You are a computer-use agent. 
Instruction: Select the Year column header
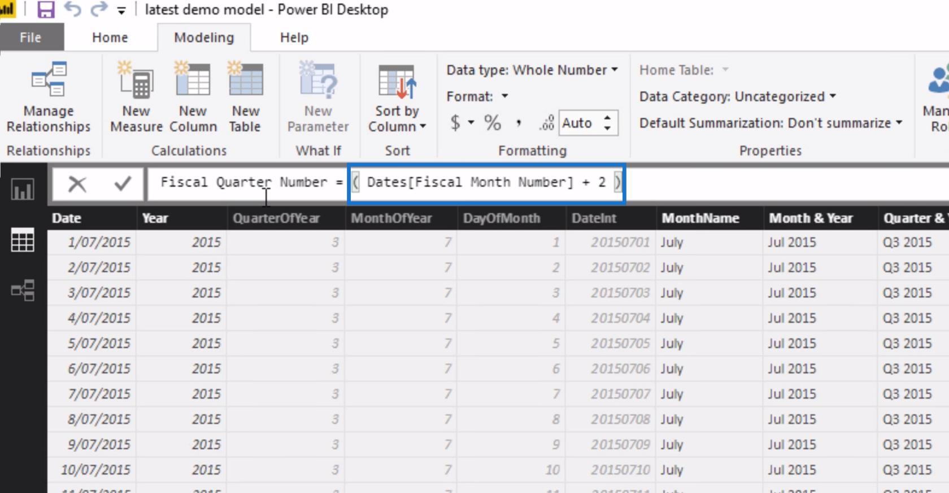[x=182, y=218]
